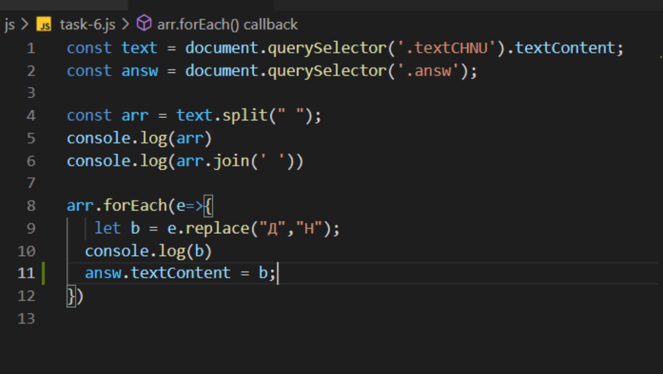Image resolution: width=663 pixels, height=374 pixels.
Task: Click querySelector on line 2
Action: point(326,71)
